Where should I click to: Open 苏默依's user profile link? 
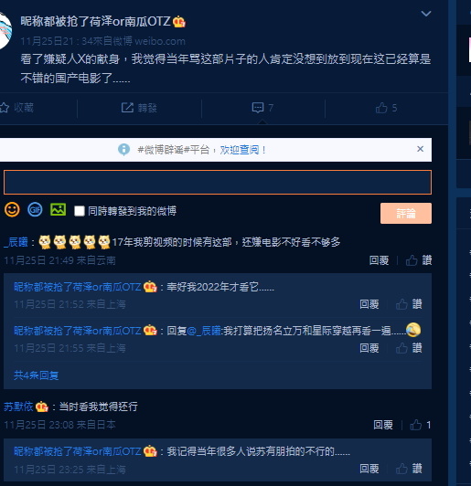click(x=18, y=407)
